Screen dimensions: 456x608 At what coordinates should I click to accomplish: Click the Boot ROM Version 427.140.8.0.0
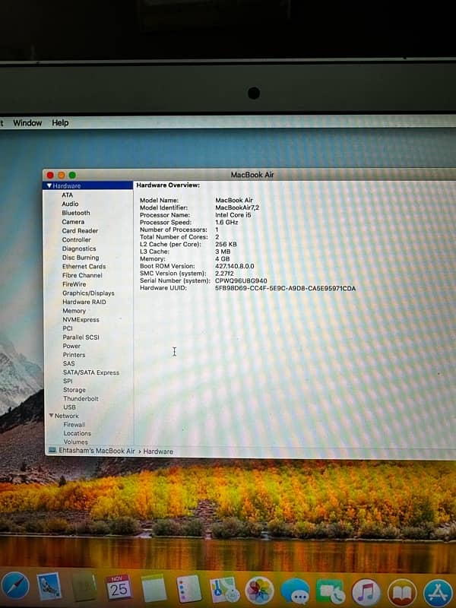235,266
